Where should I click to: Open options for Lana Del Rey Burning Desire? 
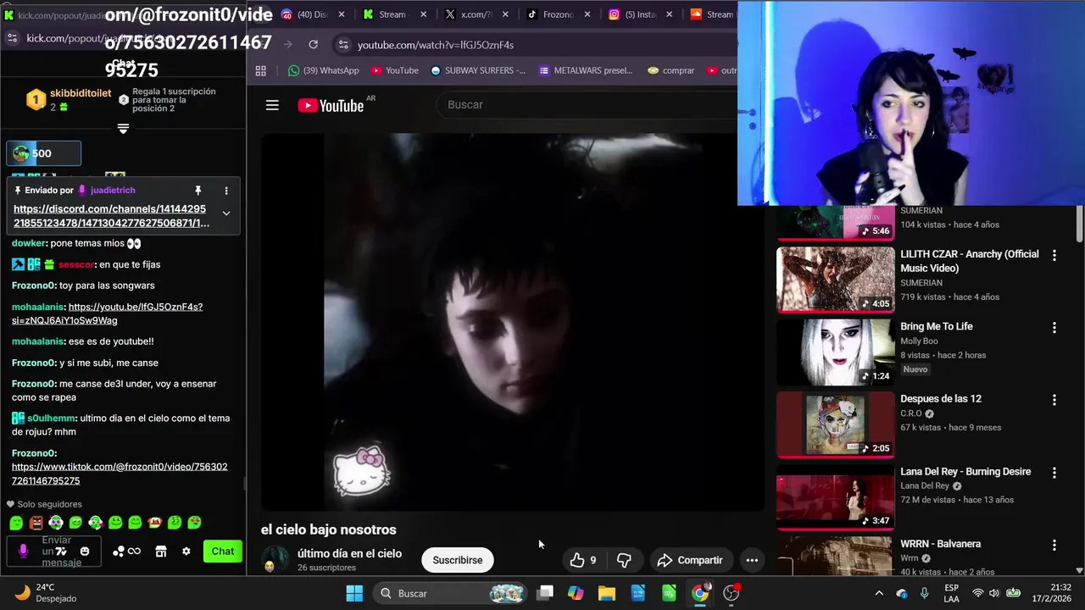[1054, 472]
